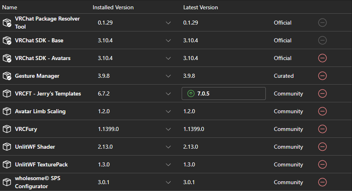352x191 pixels.
Task: Remove VRCFT - Jerry's Templates package
Action: [x=322, y=93]
